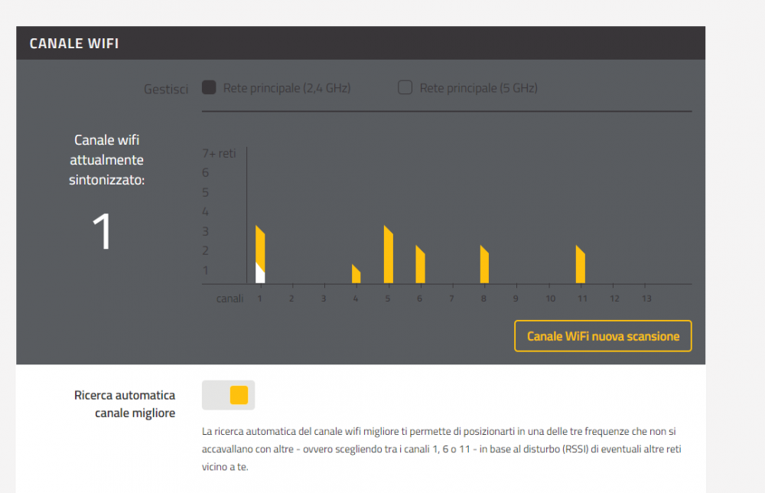Click the 'canali' axis label
The height and width of the screenshot is (493, 765).
click(x=229, y=299)
